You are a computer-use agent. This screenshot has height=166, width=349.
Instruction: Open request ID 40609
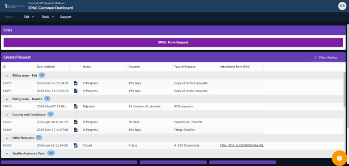click(x=7, y=145)
